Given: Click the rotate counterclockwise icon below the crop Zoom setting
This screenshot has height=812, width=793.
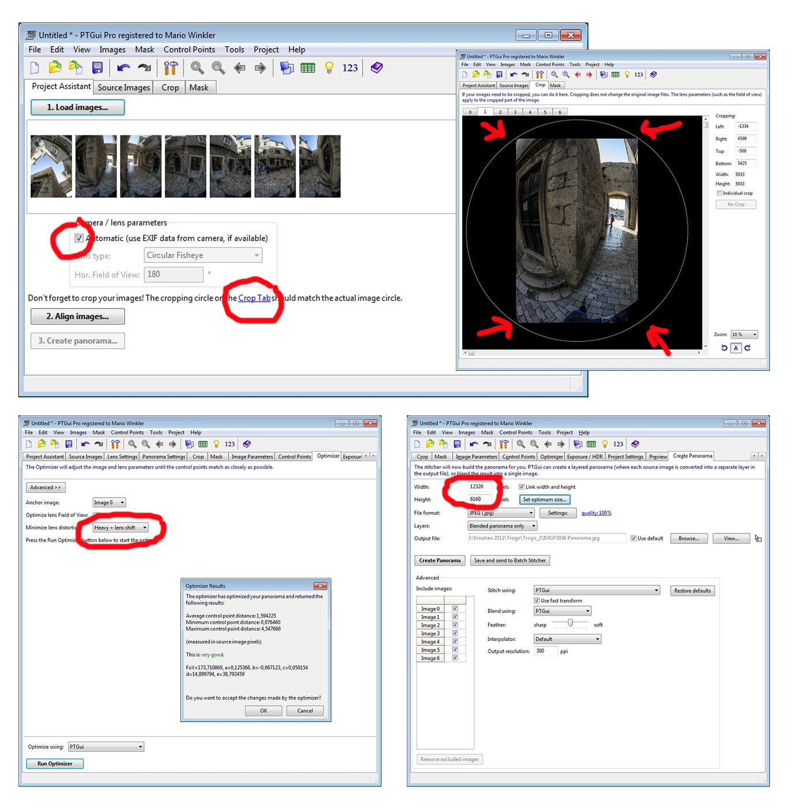Looking at the screenshot, I should click(724, 348).
